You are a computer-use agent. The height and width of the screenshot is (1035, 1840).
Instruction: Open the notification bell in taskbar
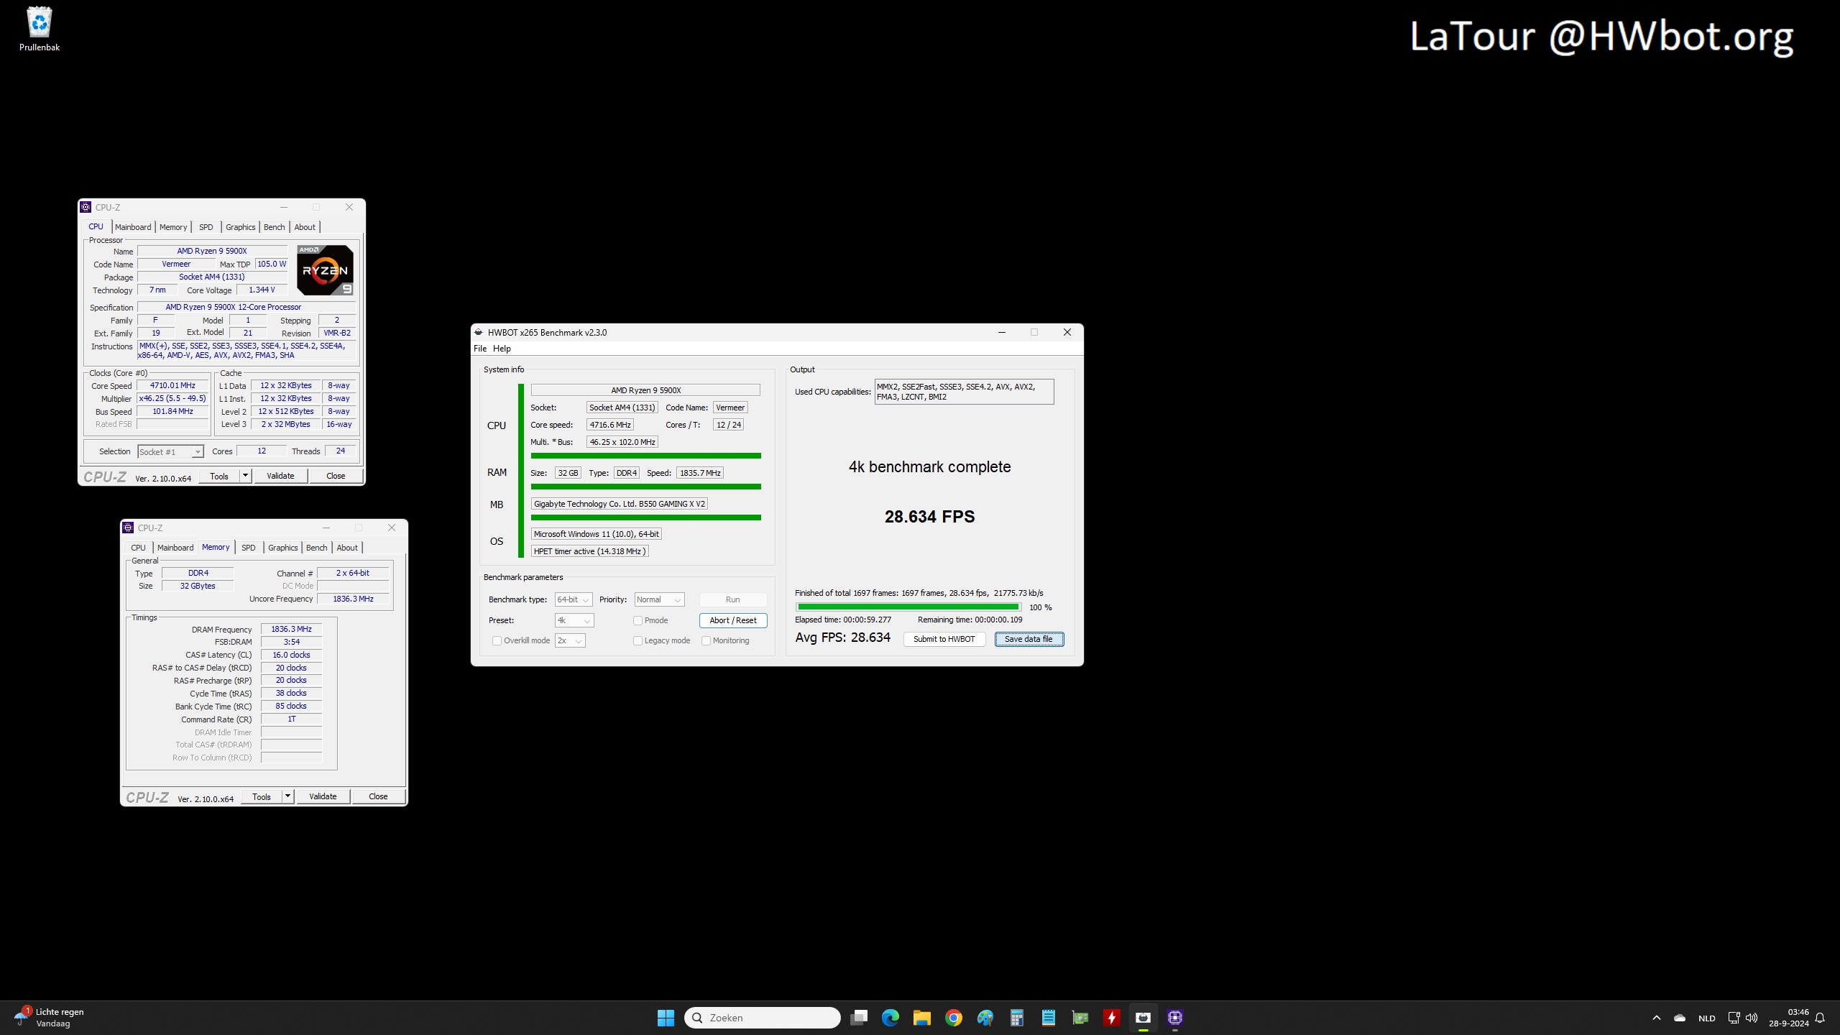[x=1820, y=1018]
